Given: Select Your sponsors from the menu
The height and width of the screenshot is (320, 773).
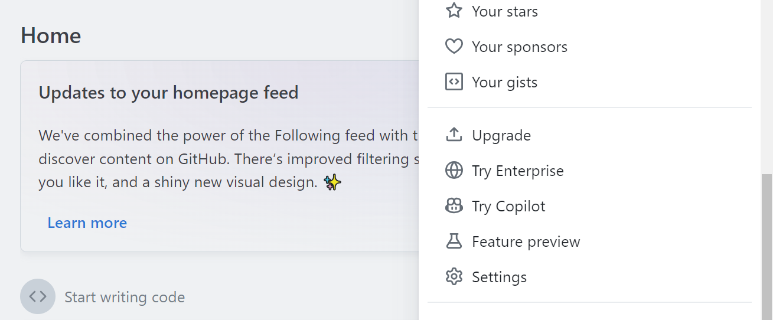Looking at the screenshot, I should tap(520, 47).
